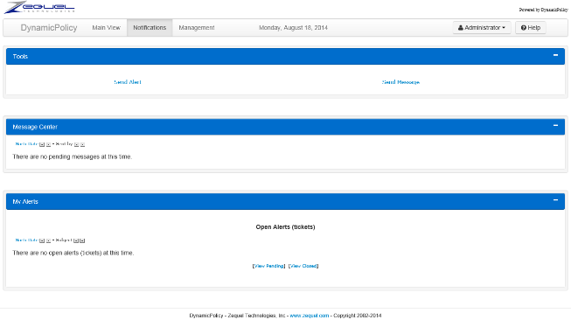Click the Help button
Viewport: 571px width, 320px height.
tap(531, 28)
